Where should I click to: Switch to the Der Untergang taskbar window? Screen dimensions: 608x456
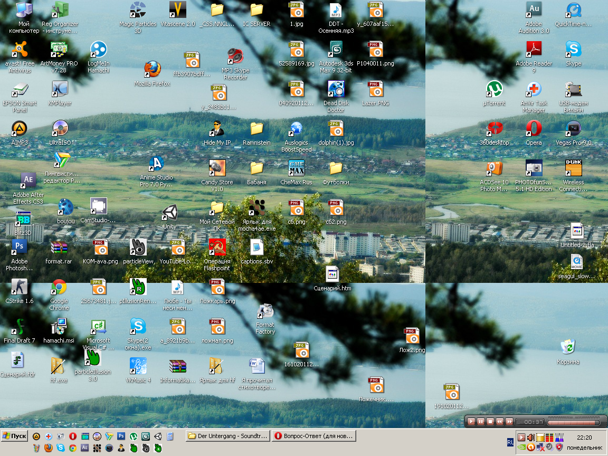(x=228, y=436)
